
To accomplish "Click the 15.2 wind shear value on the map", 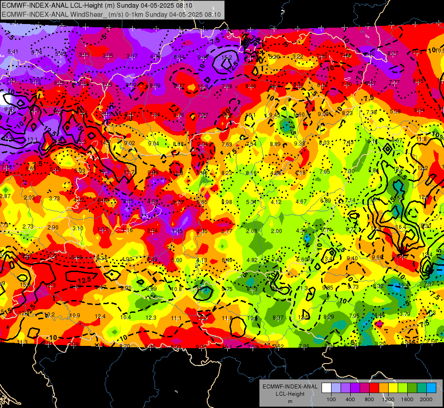I will [x=226, y=57].
